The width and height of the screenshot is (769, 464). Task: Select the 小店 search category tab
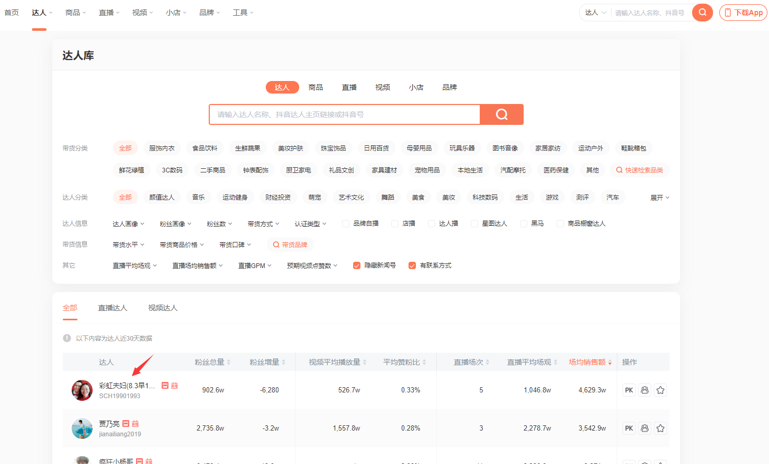click(x=416, y=87)
